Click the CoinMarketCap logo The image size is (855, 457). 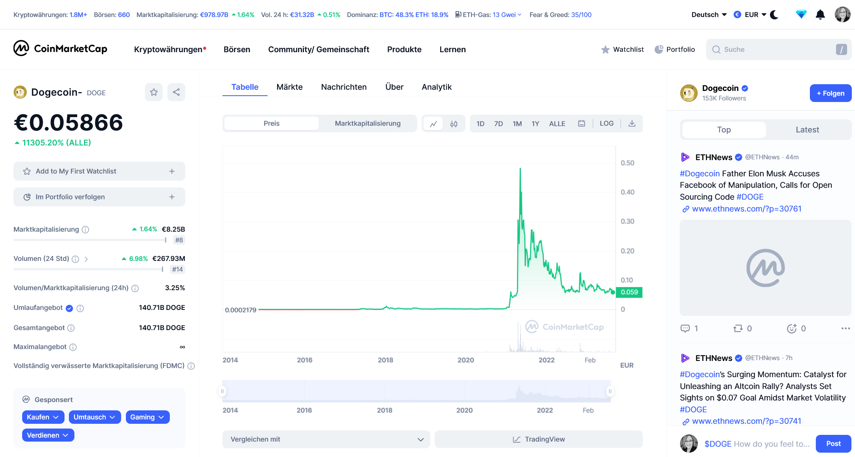(x=60, y=49)
